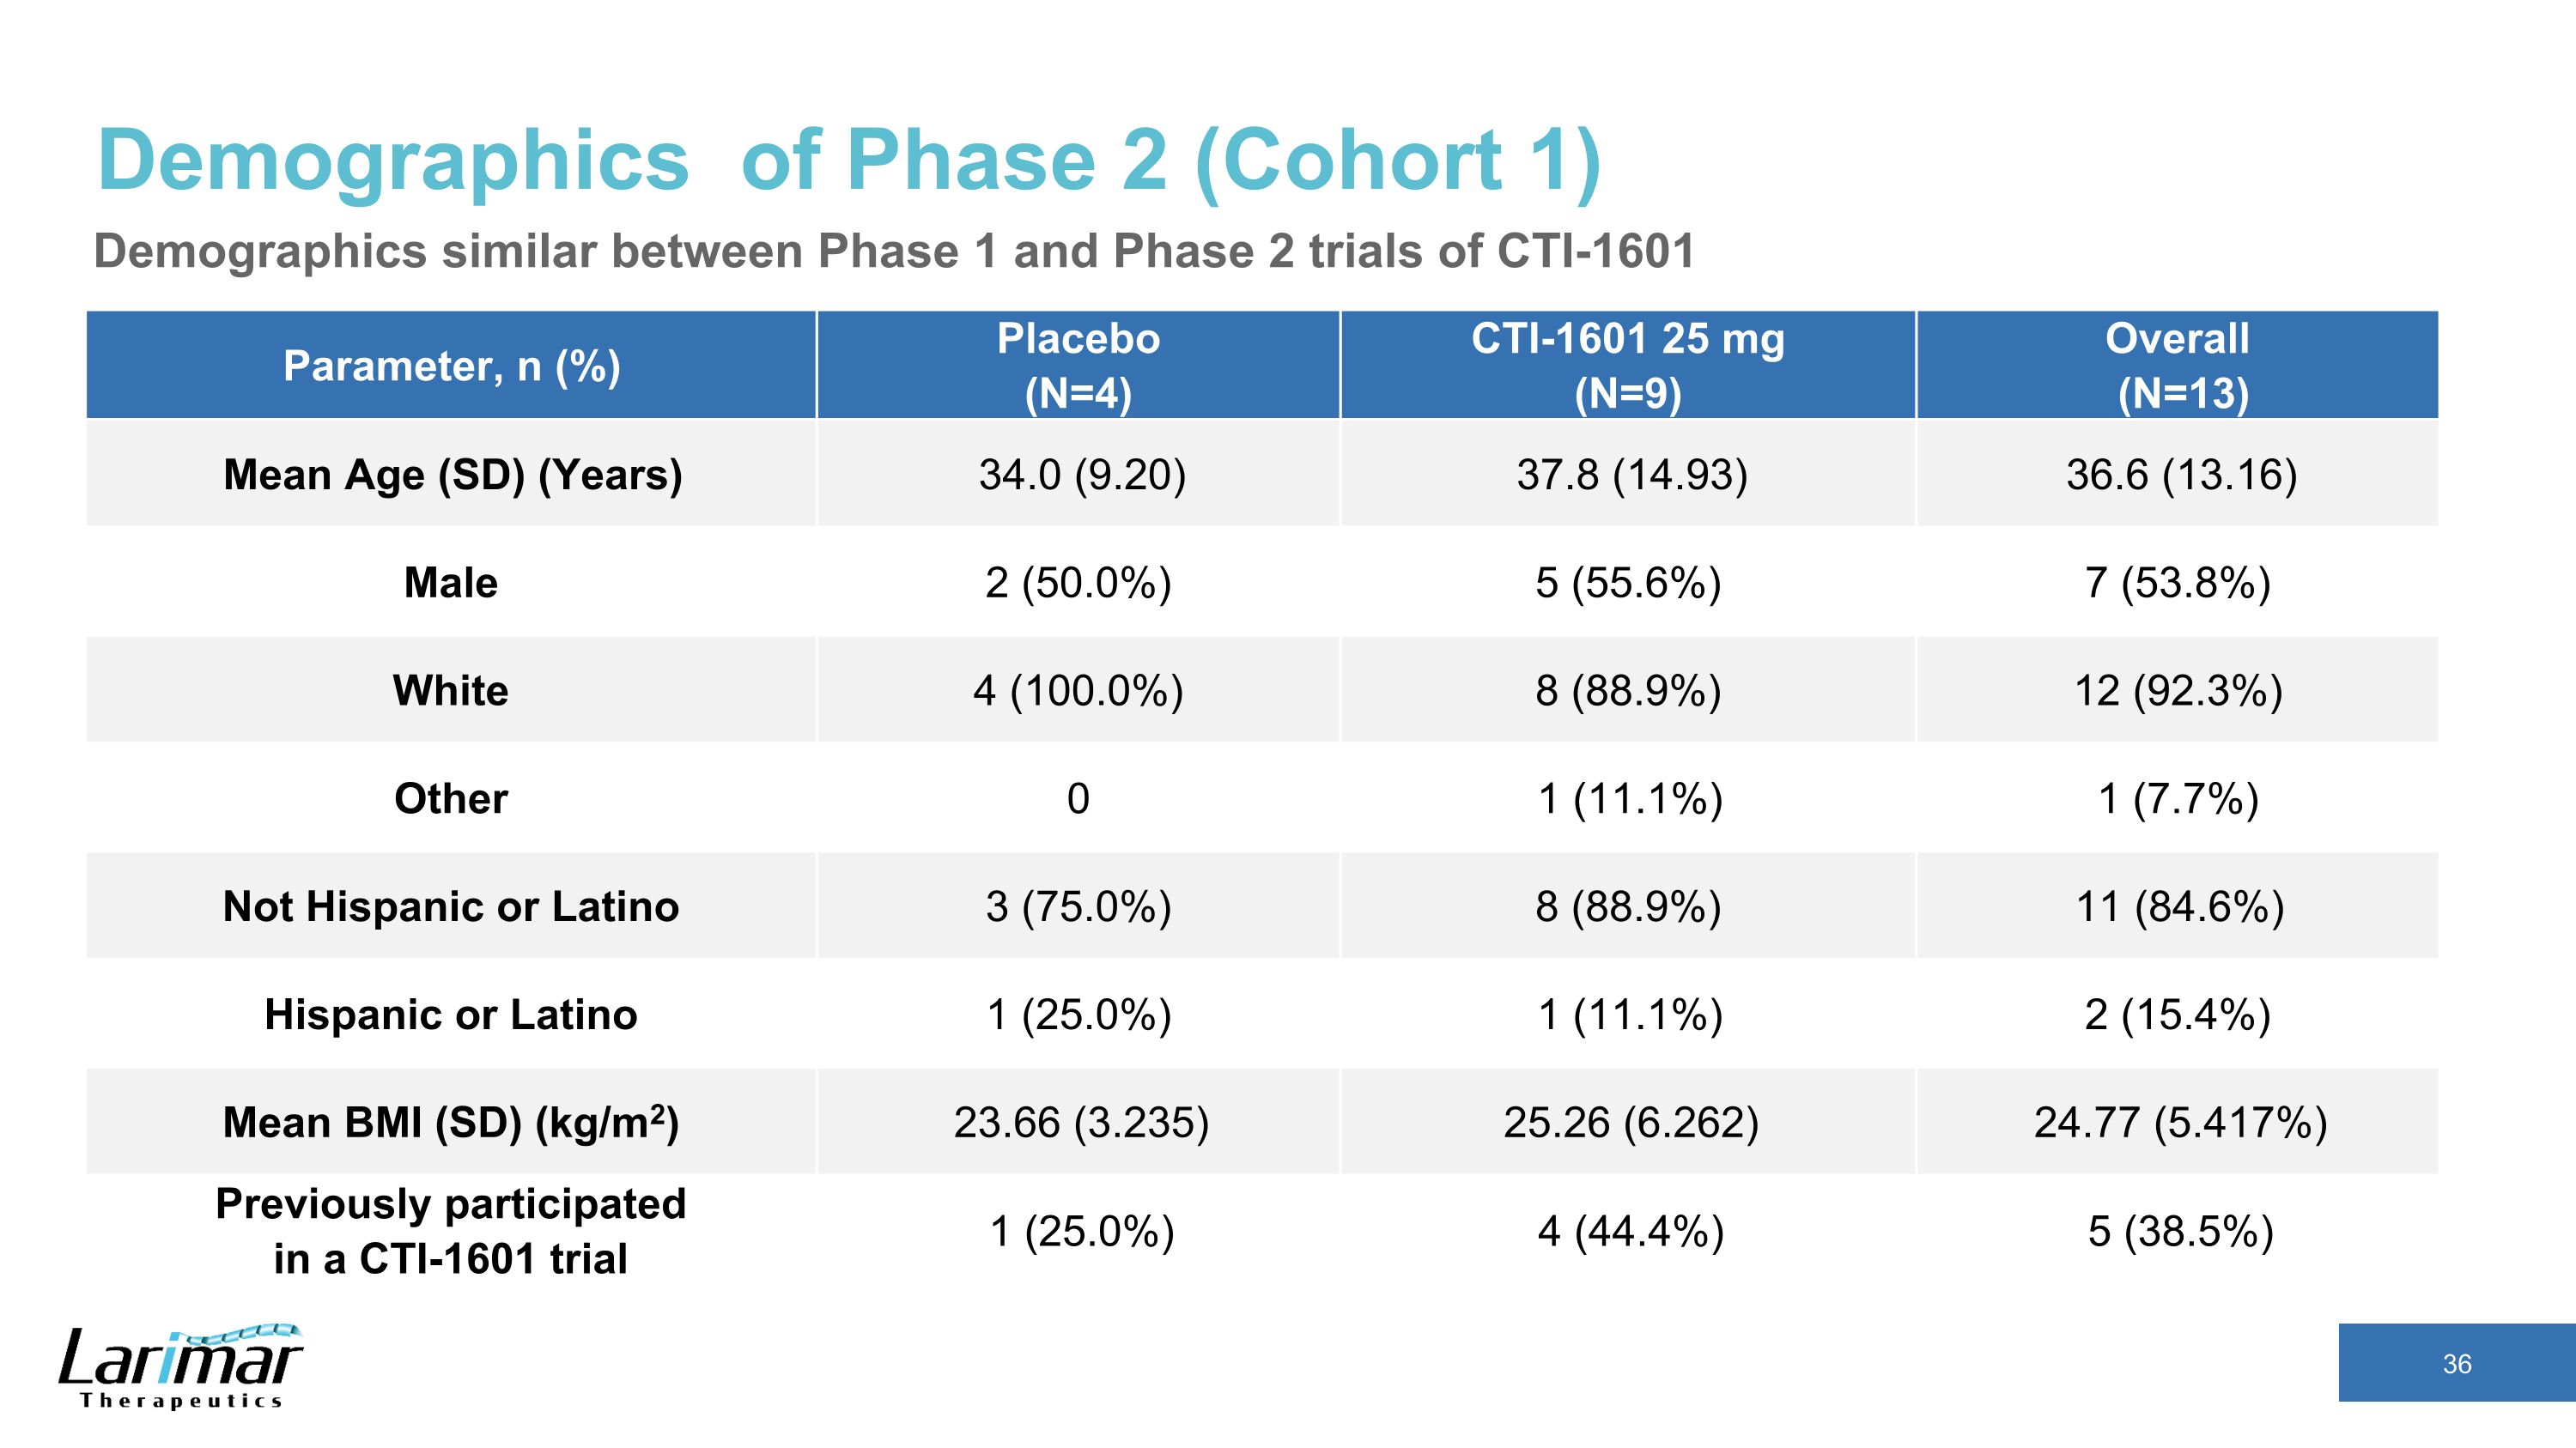Select the Parameter, n (%) header cell
This screenshot has width=2576, height=1448.
pos(451,366)
